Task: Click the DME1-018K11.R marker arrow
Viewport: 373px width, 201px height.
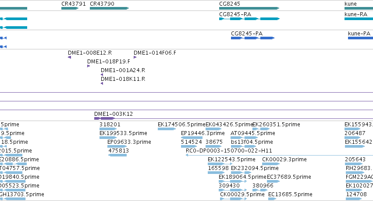Action: pos(102,83)
